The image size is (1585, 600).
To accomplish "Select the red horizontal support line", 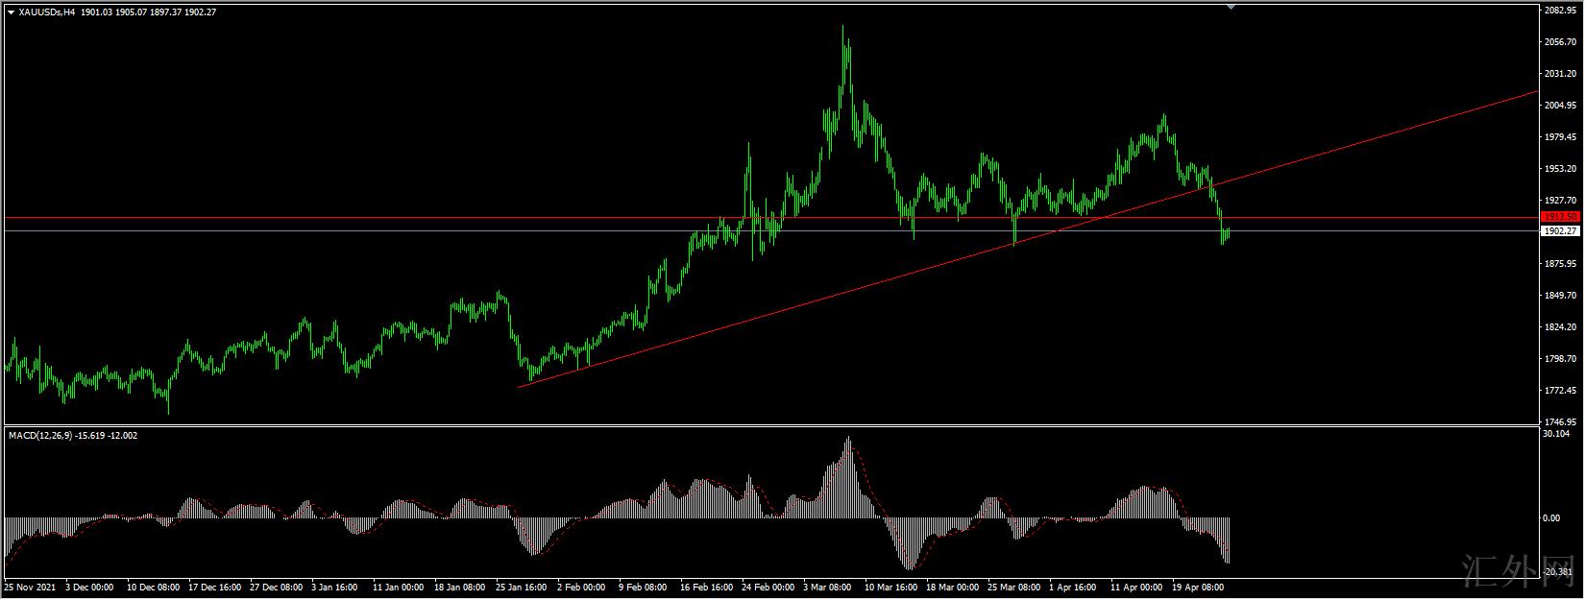I will (x=384, y=218).
